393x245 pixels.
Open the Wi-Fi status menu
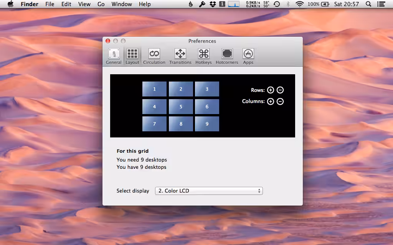(299, 4)
